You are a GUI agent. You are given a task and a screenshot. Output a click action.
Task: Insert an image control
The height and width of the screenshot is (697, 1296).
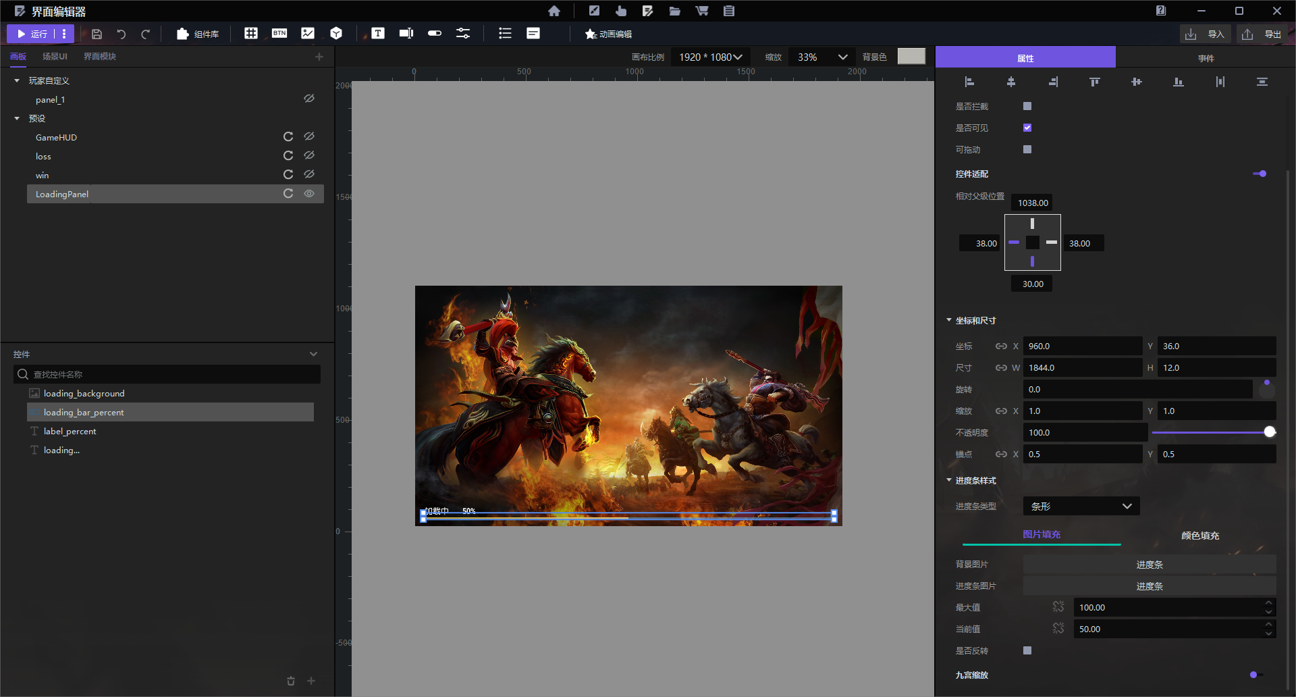tap(308, 33)
